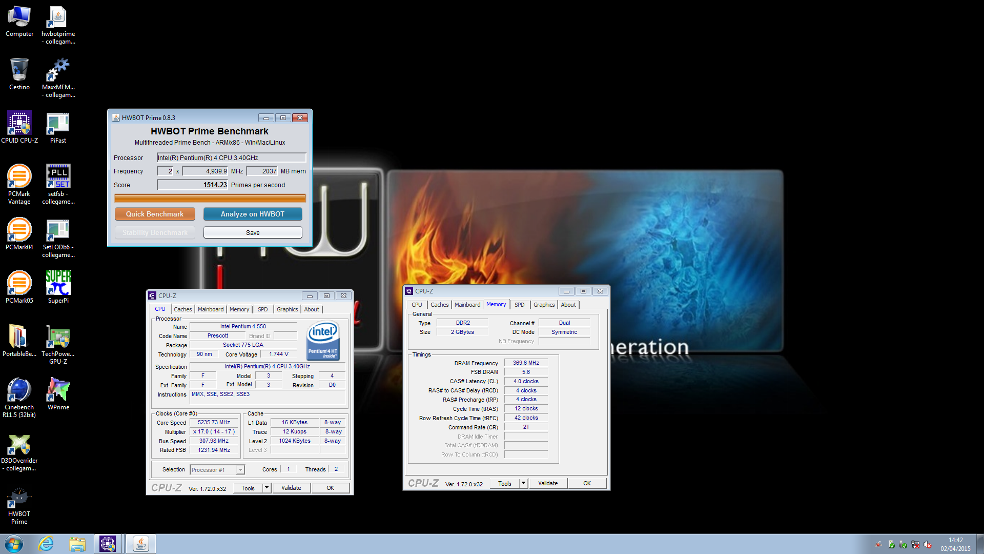Screen dimensions: 984x554
Task: Click the Score field showing 1514.23
Action: click(x=192, y=185)
